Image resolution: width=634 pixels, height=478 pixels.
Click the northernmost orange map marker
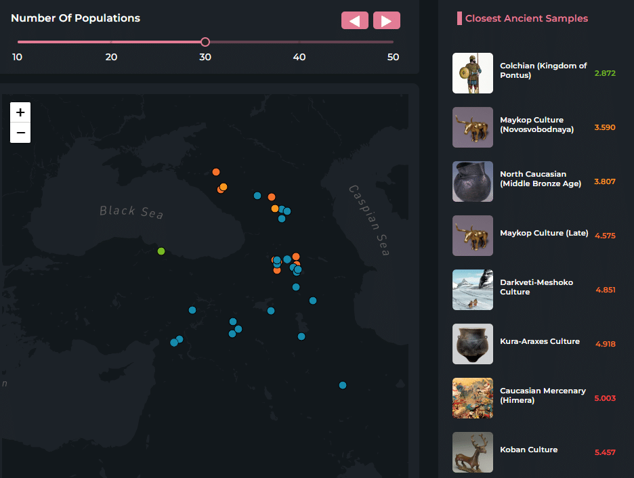pos(216,172)
